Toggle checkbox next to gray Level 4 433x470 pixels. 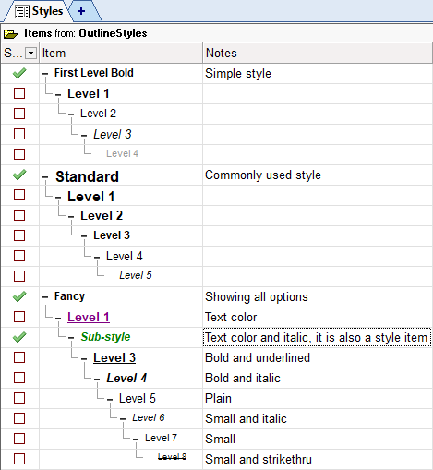point(19,154)
